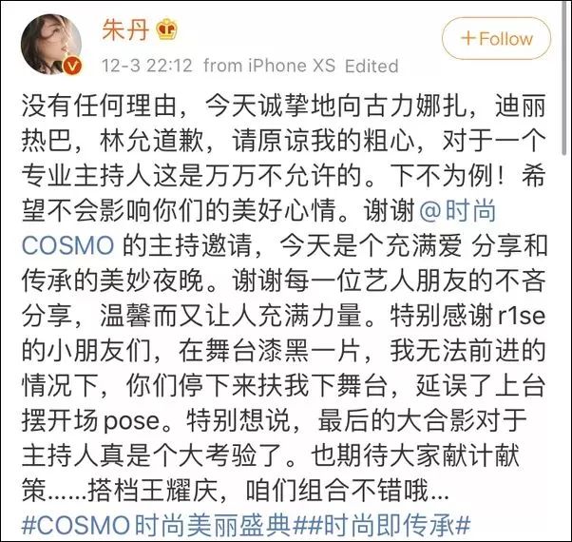Image resolution: width=572 pixels, height=542 pixels.
Task: Click the 12-3 22:12 post timestamp
Action: tap(147, 66)
